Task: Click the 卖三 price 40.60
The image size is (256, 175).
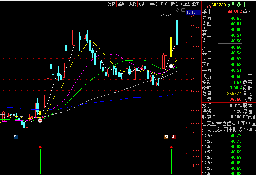Action: [236, 29]
